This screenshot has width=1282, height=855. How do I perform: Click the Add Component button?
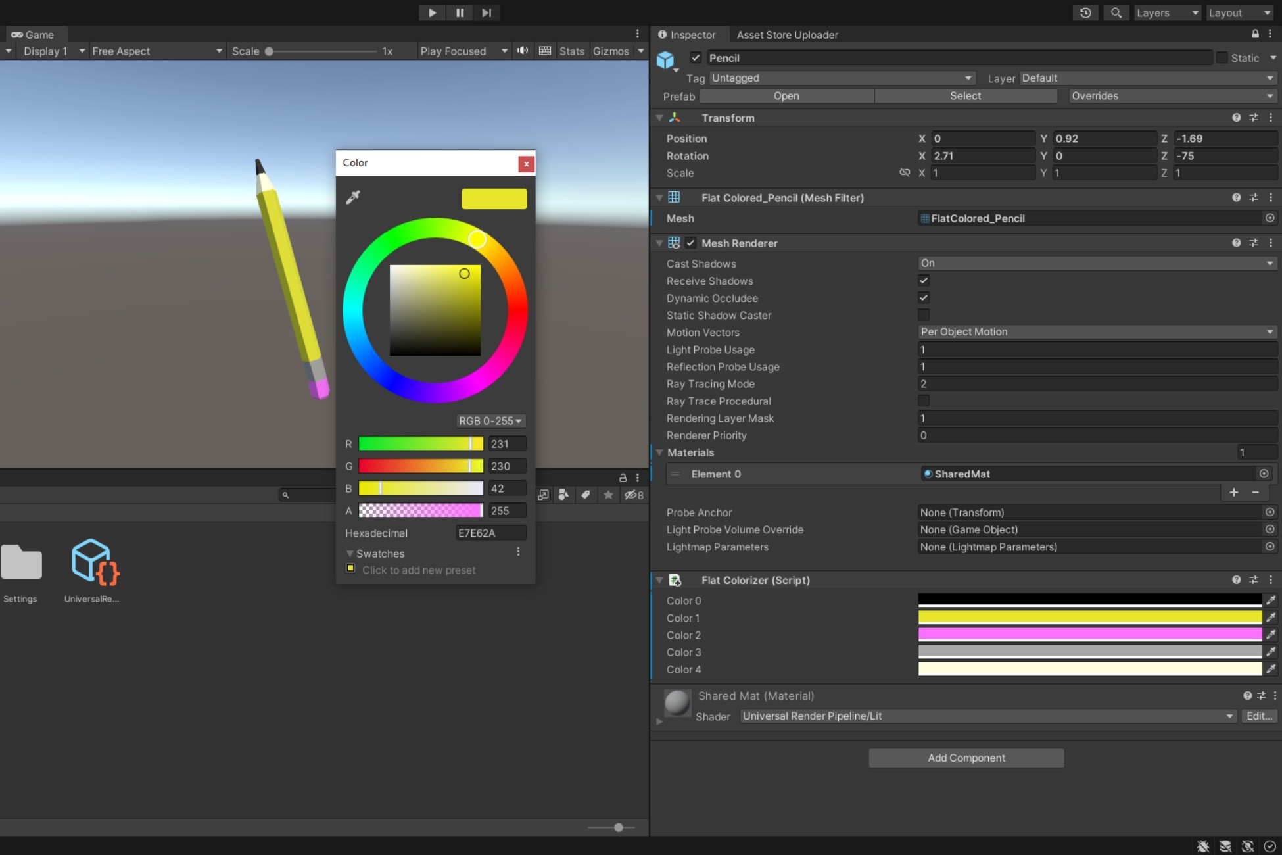point(966,758)
